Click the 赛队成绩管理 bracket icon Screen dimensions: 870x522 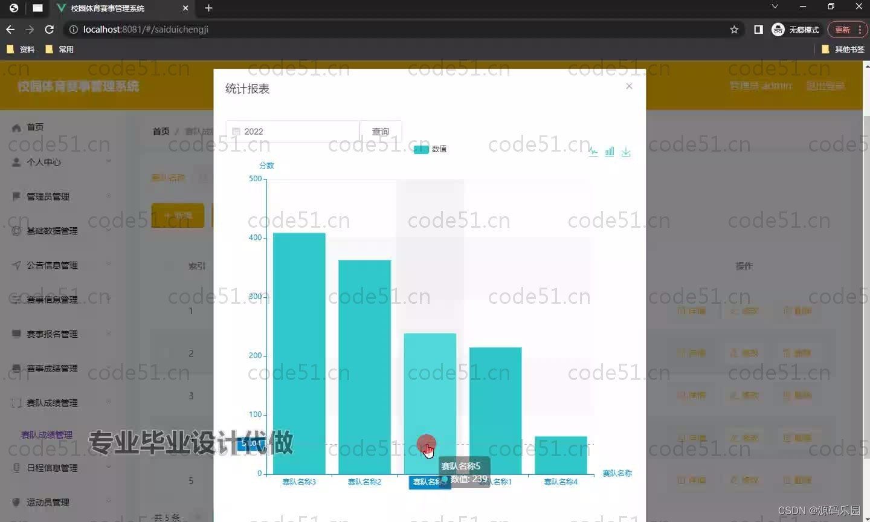(x=16, y=403)
